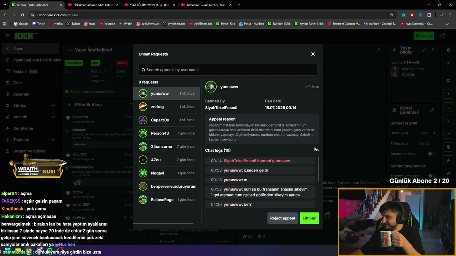Click the chat logs scrollbar
Screen dimensions: 456x256
(x=318, y=169)
